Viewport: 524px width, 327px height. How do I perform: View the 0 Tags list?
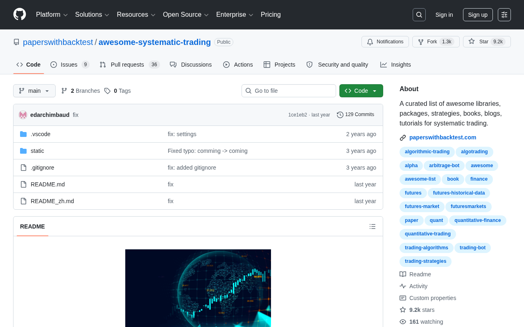tap(117, 91)
